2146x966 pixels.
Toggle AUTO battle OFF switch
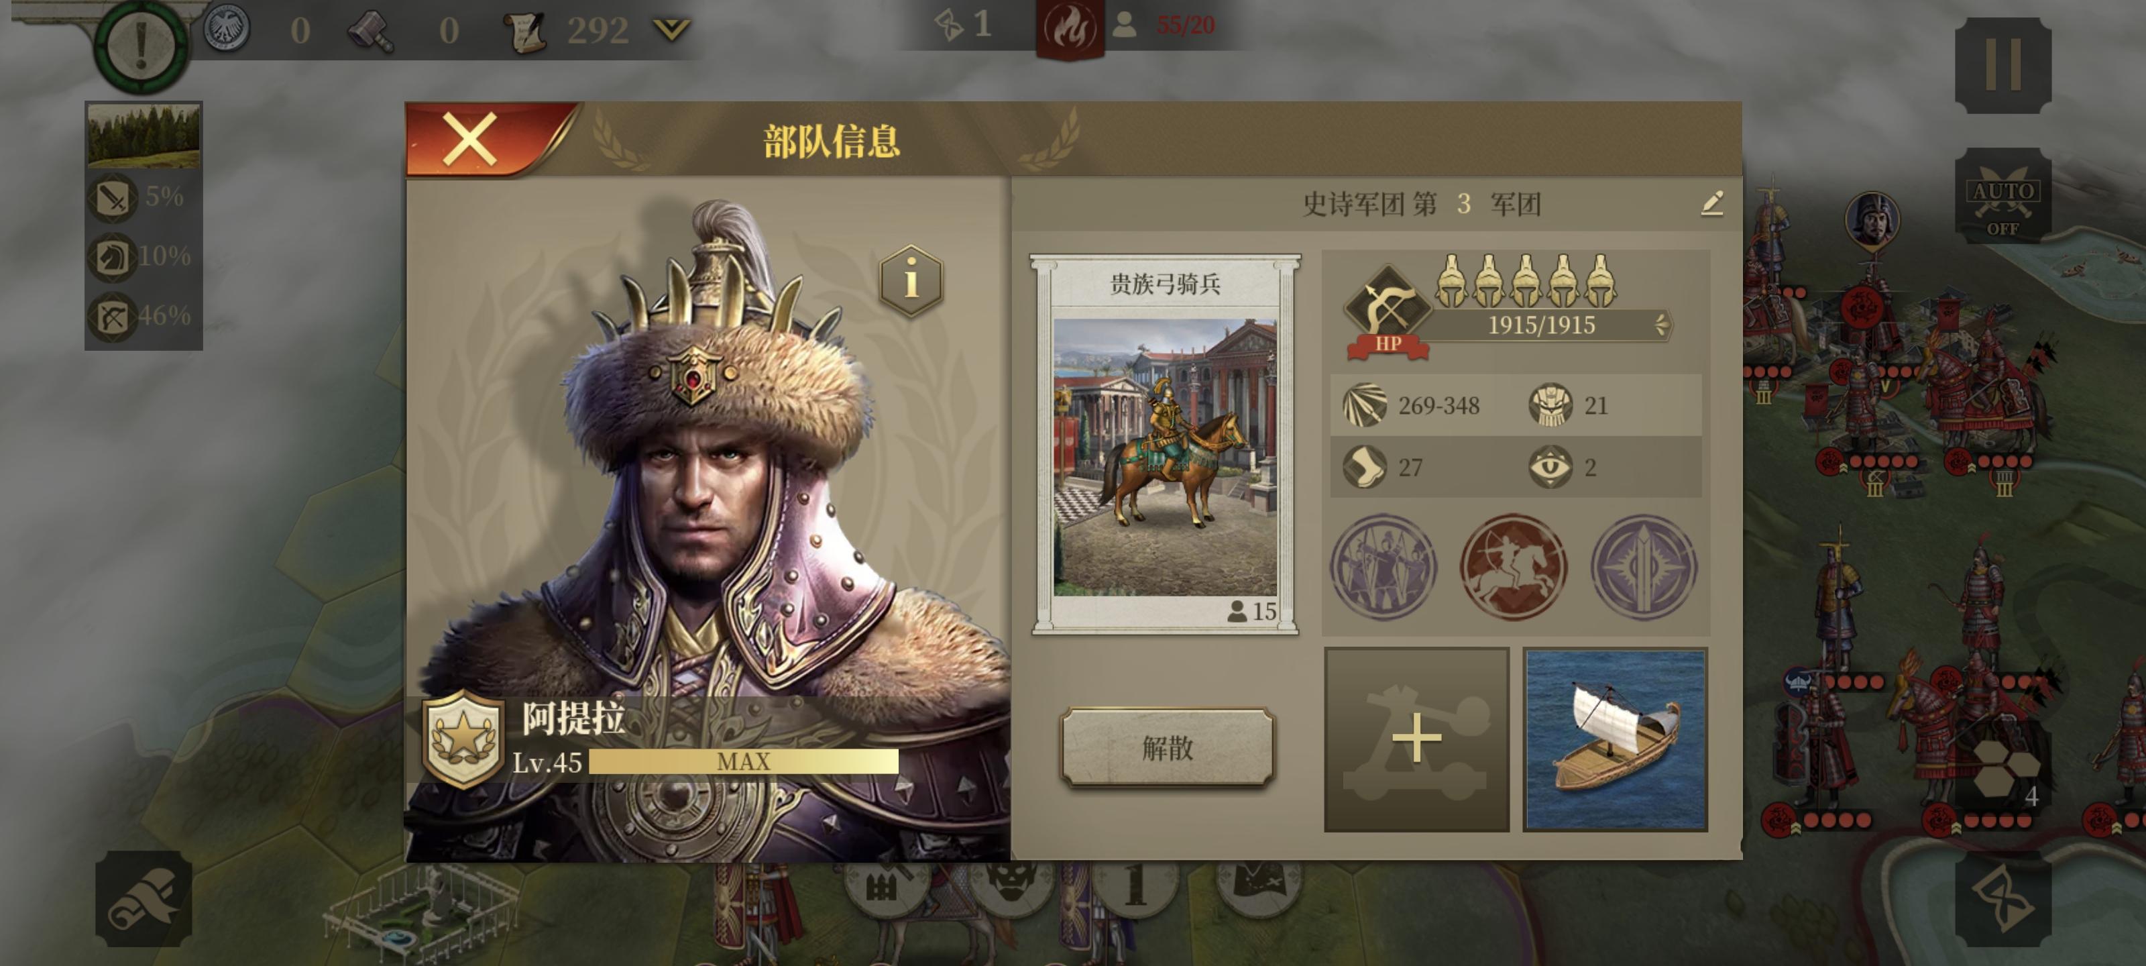click(2002, 197)
